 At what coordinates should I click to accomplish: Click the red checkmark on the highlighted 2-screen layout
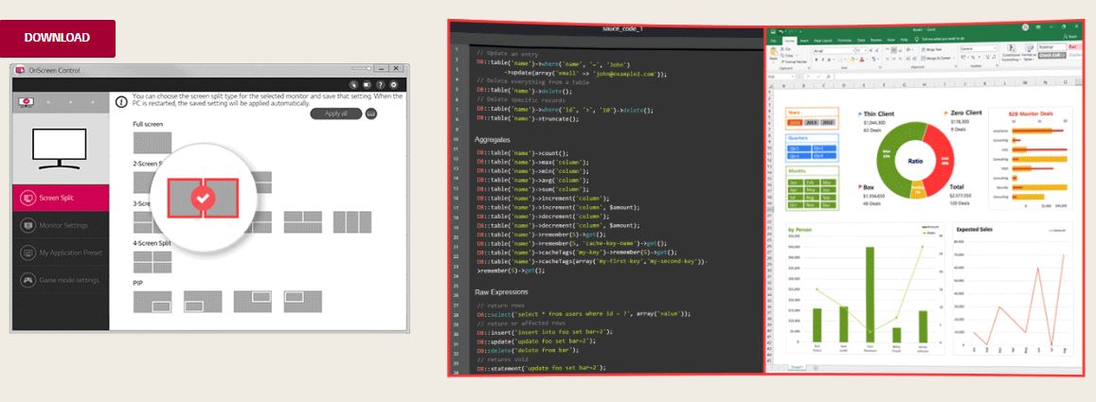[202, 198]
